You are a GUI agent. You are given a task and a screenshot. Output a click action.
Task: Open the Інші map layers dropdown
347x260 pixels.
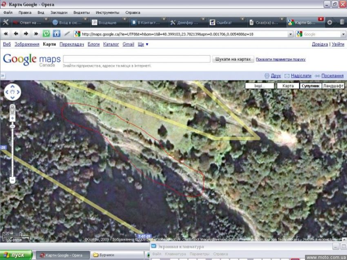click(260, 86)
